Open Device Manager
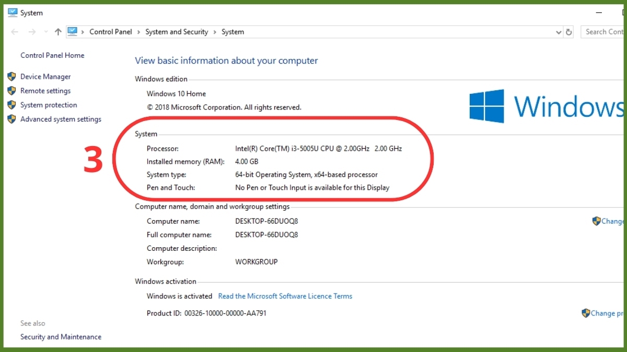627x352 pixels. 45,77
